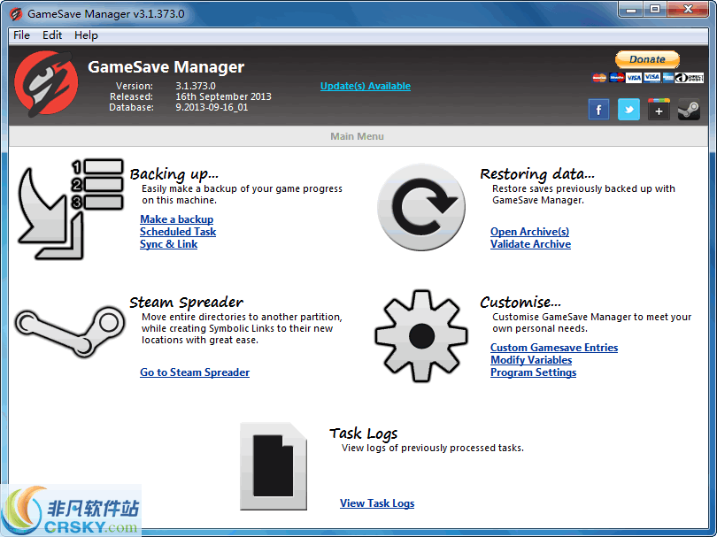Image resolution: width=717 pixels, height=537 pixels.
Task: Open the Edit menu
Action: (x=51, y=35)
